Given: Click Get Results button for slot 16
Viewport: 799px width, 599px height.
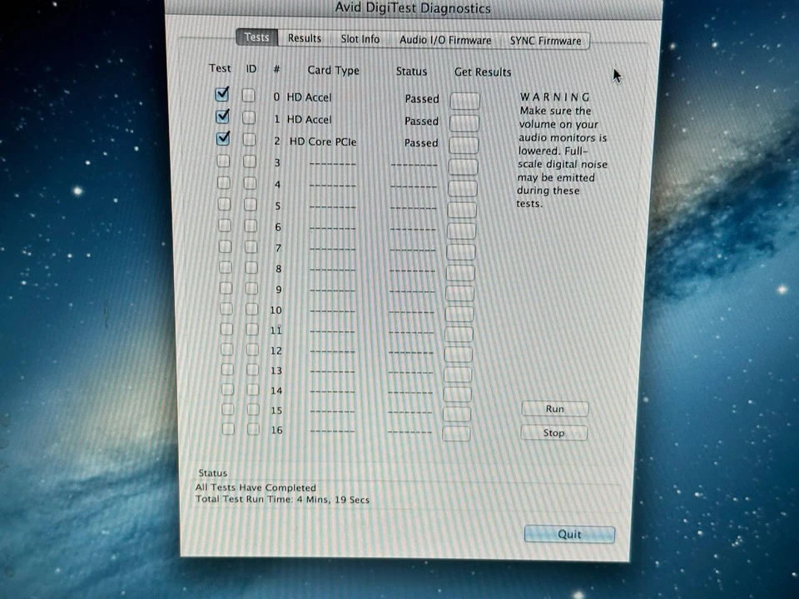Looking at the screenshot, I should 456,433.
